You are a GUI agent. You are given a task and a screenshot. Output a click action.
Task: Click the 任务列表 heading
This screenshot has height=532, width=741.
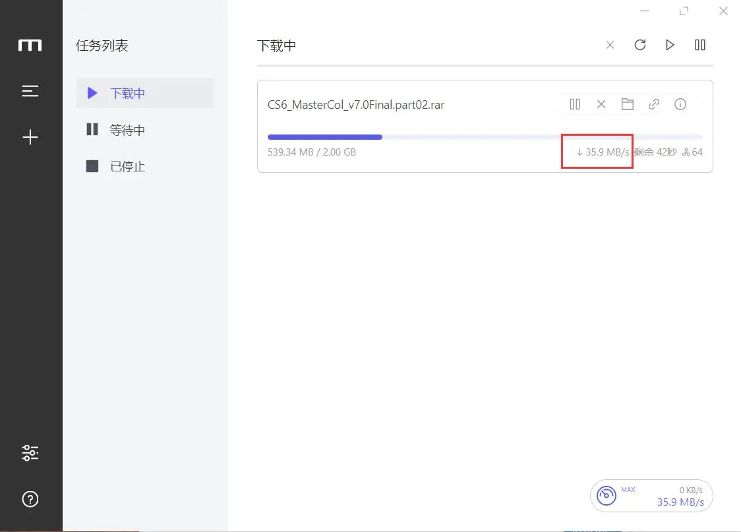(102, 45)
